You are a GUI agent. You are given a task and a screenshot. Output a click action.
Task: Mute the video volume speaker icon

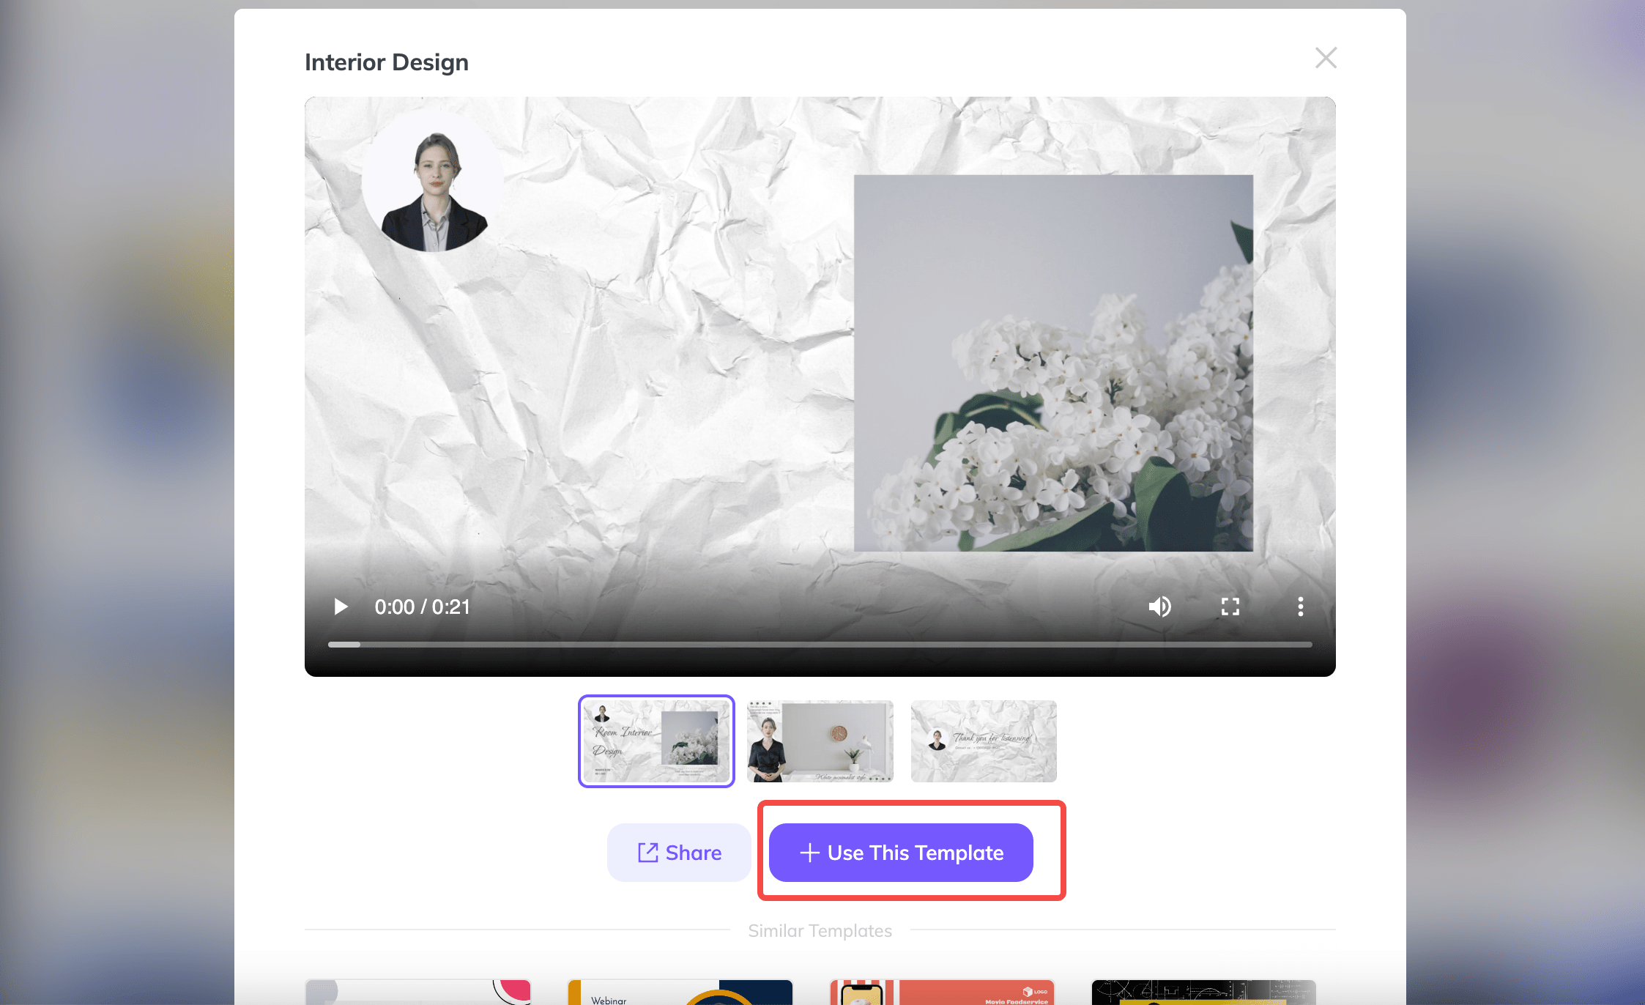click(x=1159, y=607)
